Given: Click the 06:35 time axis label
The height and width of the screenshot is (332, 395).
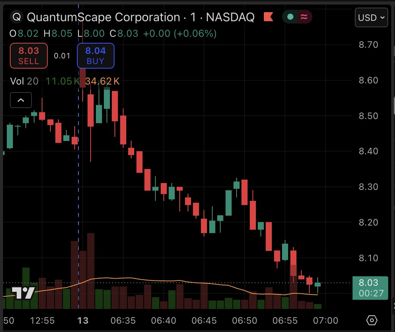Looking at the screenshot, I should click(x=123, y=321).
